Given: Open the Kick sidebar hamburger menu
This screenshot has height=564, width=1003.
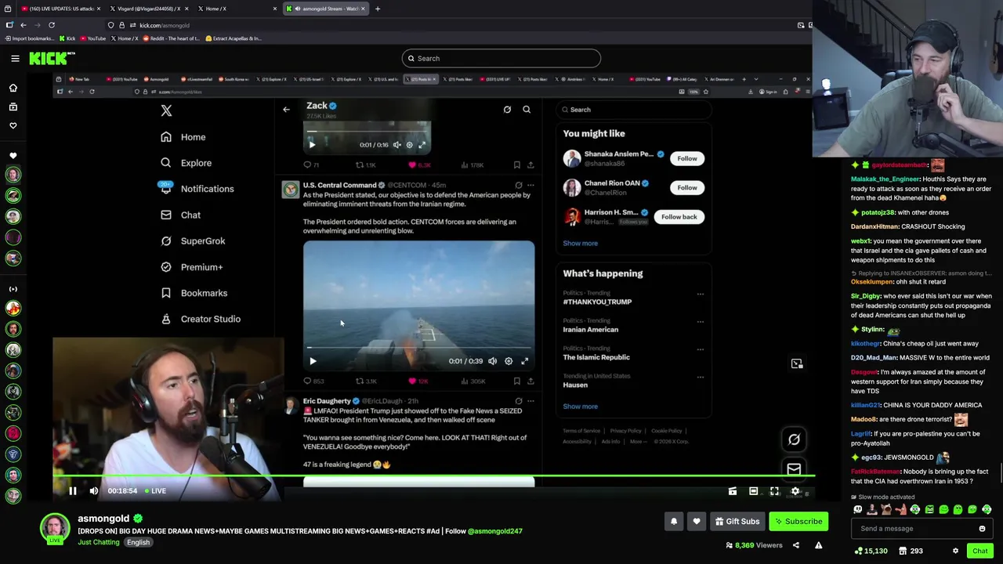Looking at the screenshot, I should click(15, 58).
